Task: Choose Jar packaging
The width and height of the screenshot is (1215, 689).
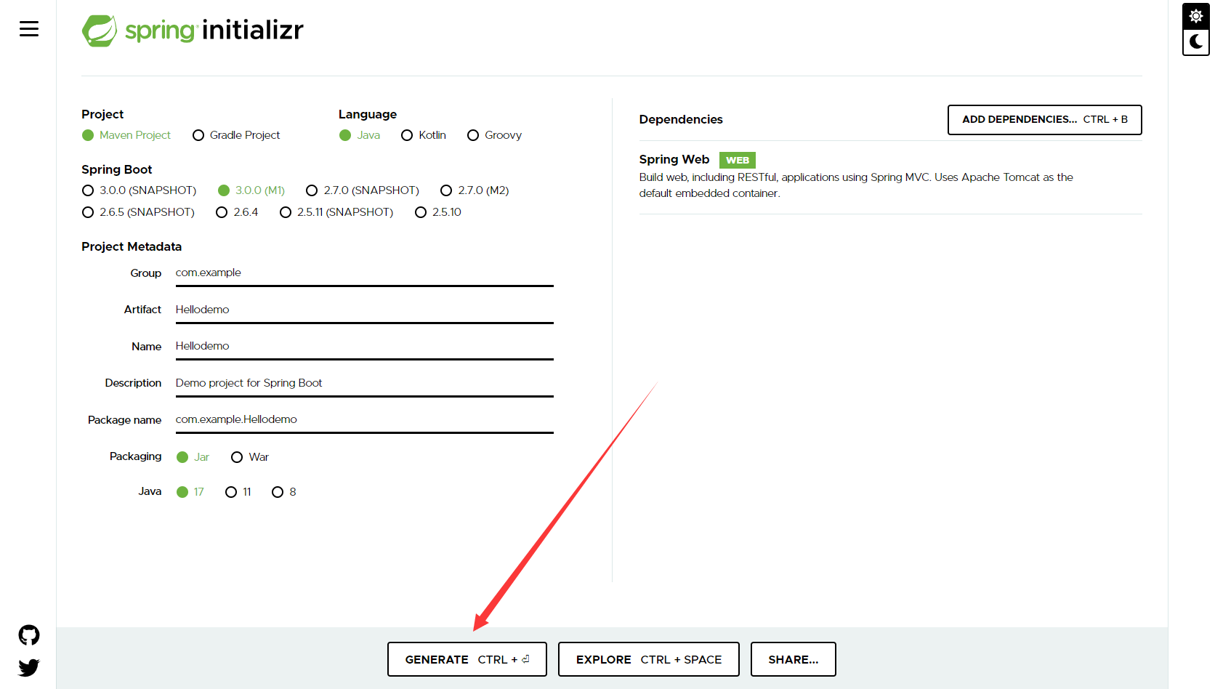Action: pyautogui.click(x=193, y=457)
